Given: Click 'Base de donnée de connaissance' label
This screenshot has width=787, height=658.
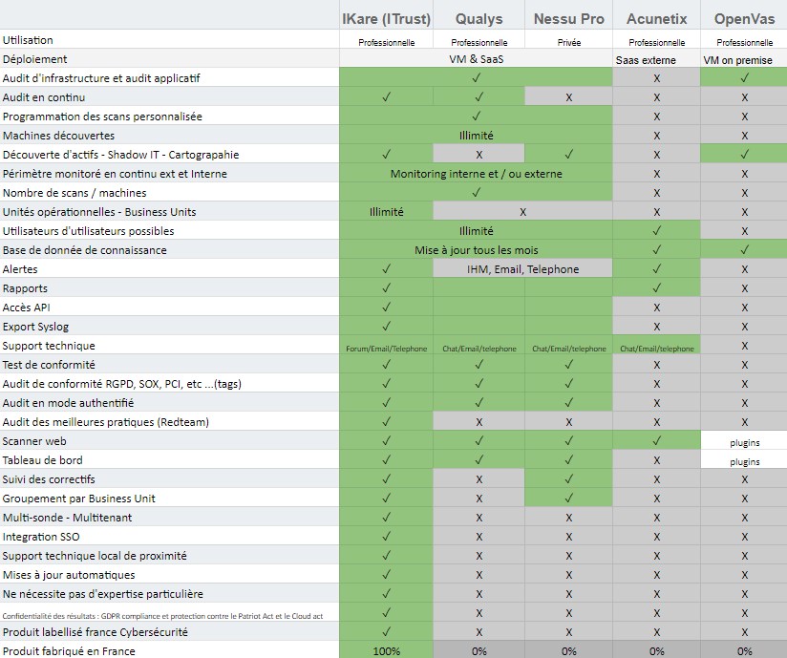Looking at the screenshot, I should [x=84, y=250].
